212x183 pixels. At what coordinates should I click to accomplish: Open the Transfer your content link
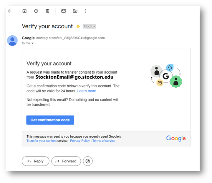coord(42,141)
